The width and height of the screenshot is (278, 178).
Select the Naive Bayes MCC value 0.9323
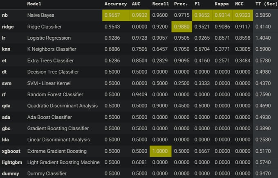tap(243, 15)
